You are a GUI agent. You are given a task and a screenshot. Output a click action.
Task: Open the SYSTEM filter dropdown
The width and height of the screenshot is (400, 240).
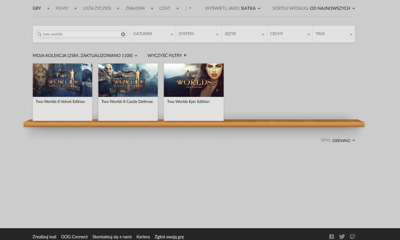click(x=198, y=34)
